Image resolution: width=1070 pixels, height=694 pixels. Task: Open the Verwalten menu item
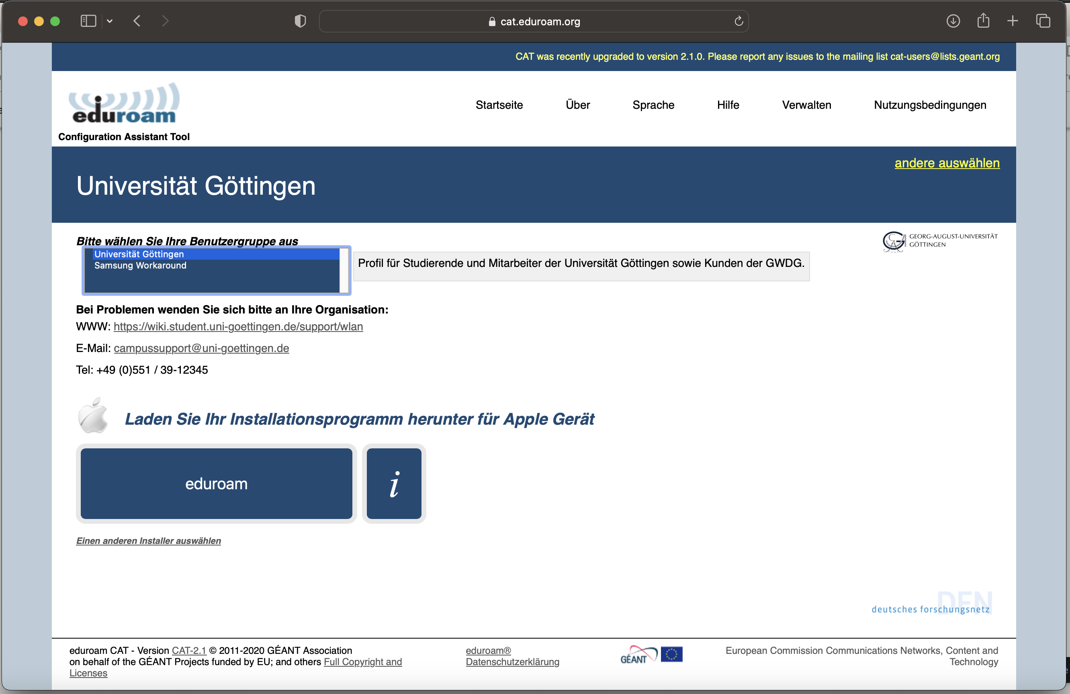(x=806, y=105)
